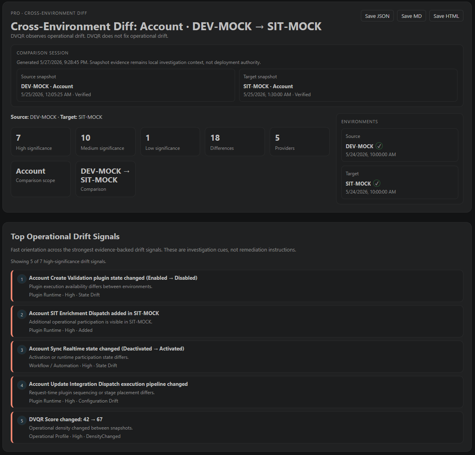Click 'Request-time plugin sequencing or stage placement differs.'
The image size is (475, 455).
coord(92,393)
